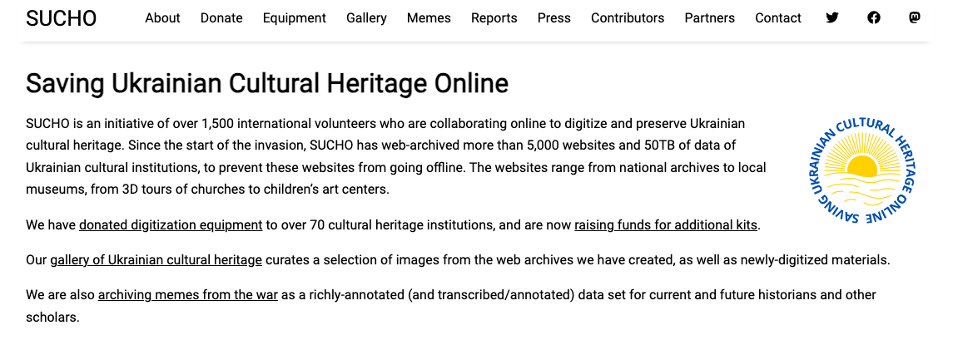This screenshot has width=953, height=340.
Task: Go to the Donate page
Action: coord(221,18)
